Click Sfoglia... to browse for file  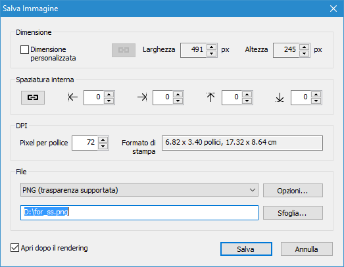tap(293, 212)
